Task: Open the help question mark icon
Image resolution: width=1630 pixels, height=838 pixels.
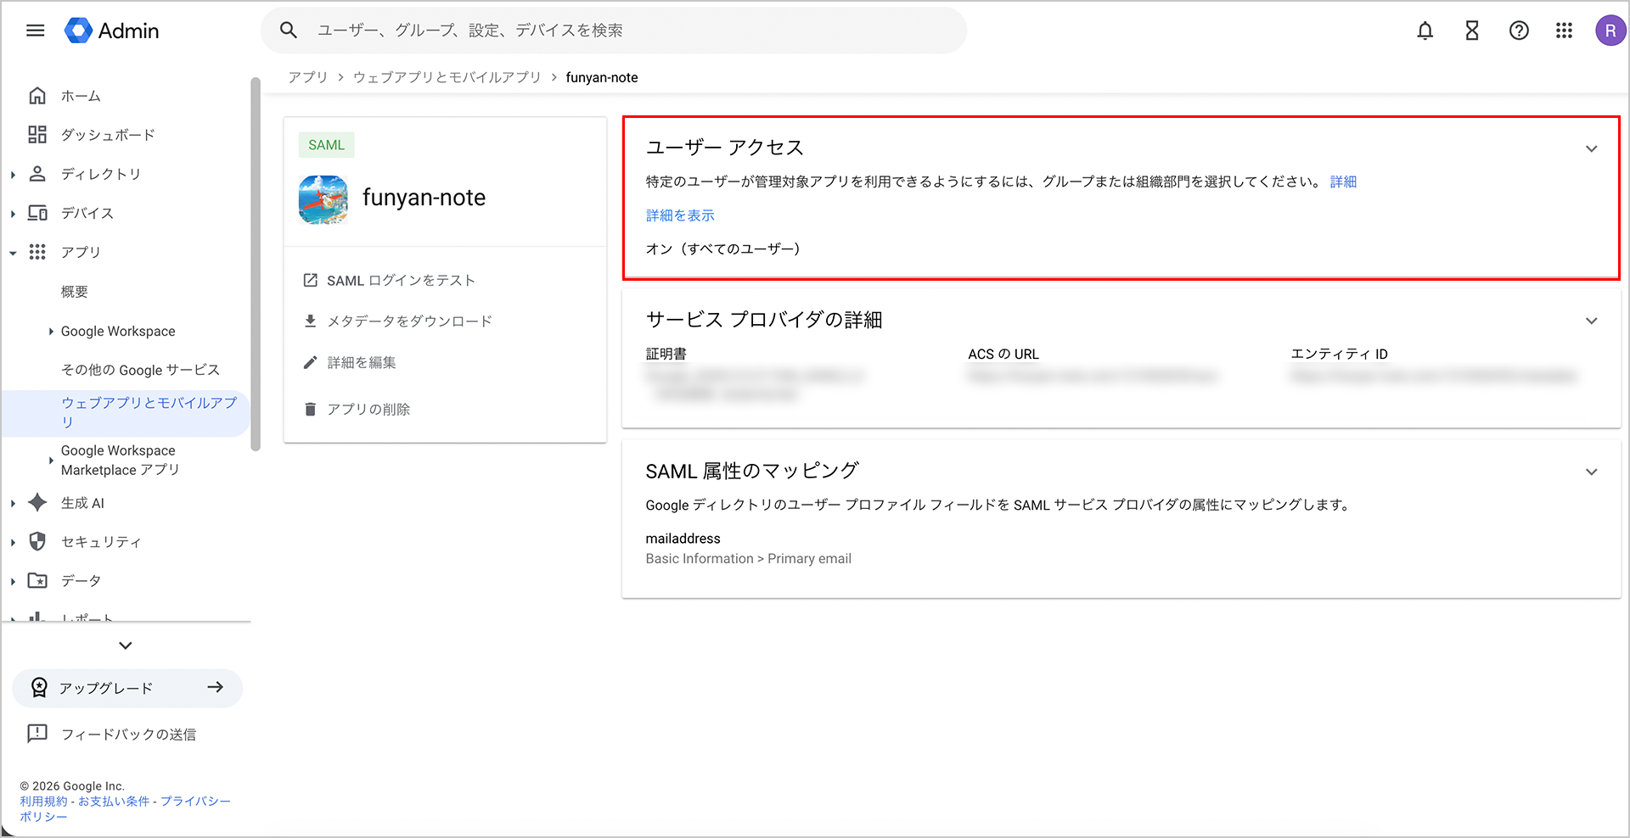Action: pyautogui.click(x=1519, y=31)
